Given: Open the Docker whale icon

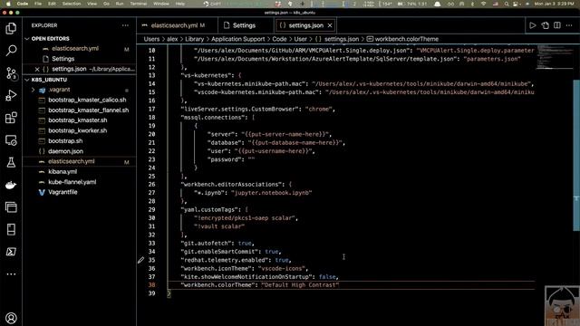Looking at the screenshot, I should (11, 185).
